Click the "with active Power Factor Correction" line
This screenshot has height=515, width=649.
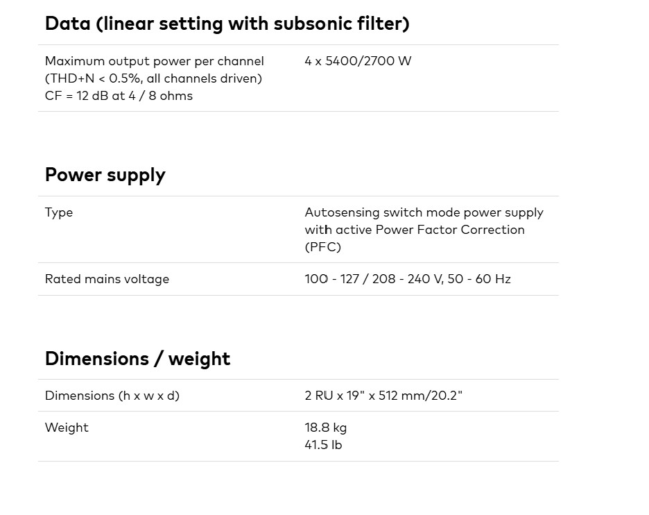click(414, 230)
